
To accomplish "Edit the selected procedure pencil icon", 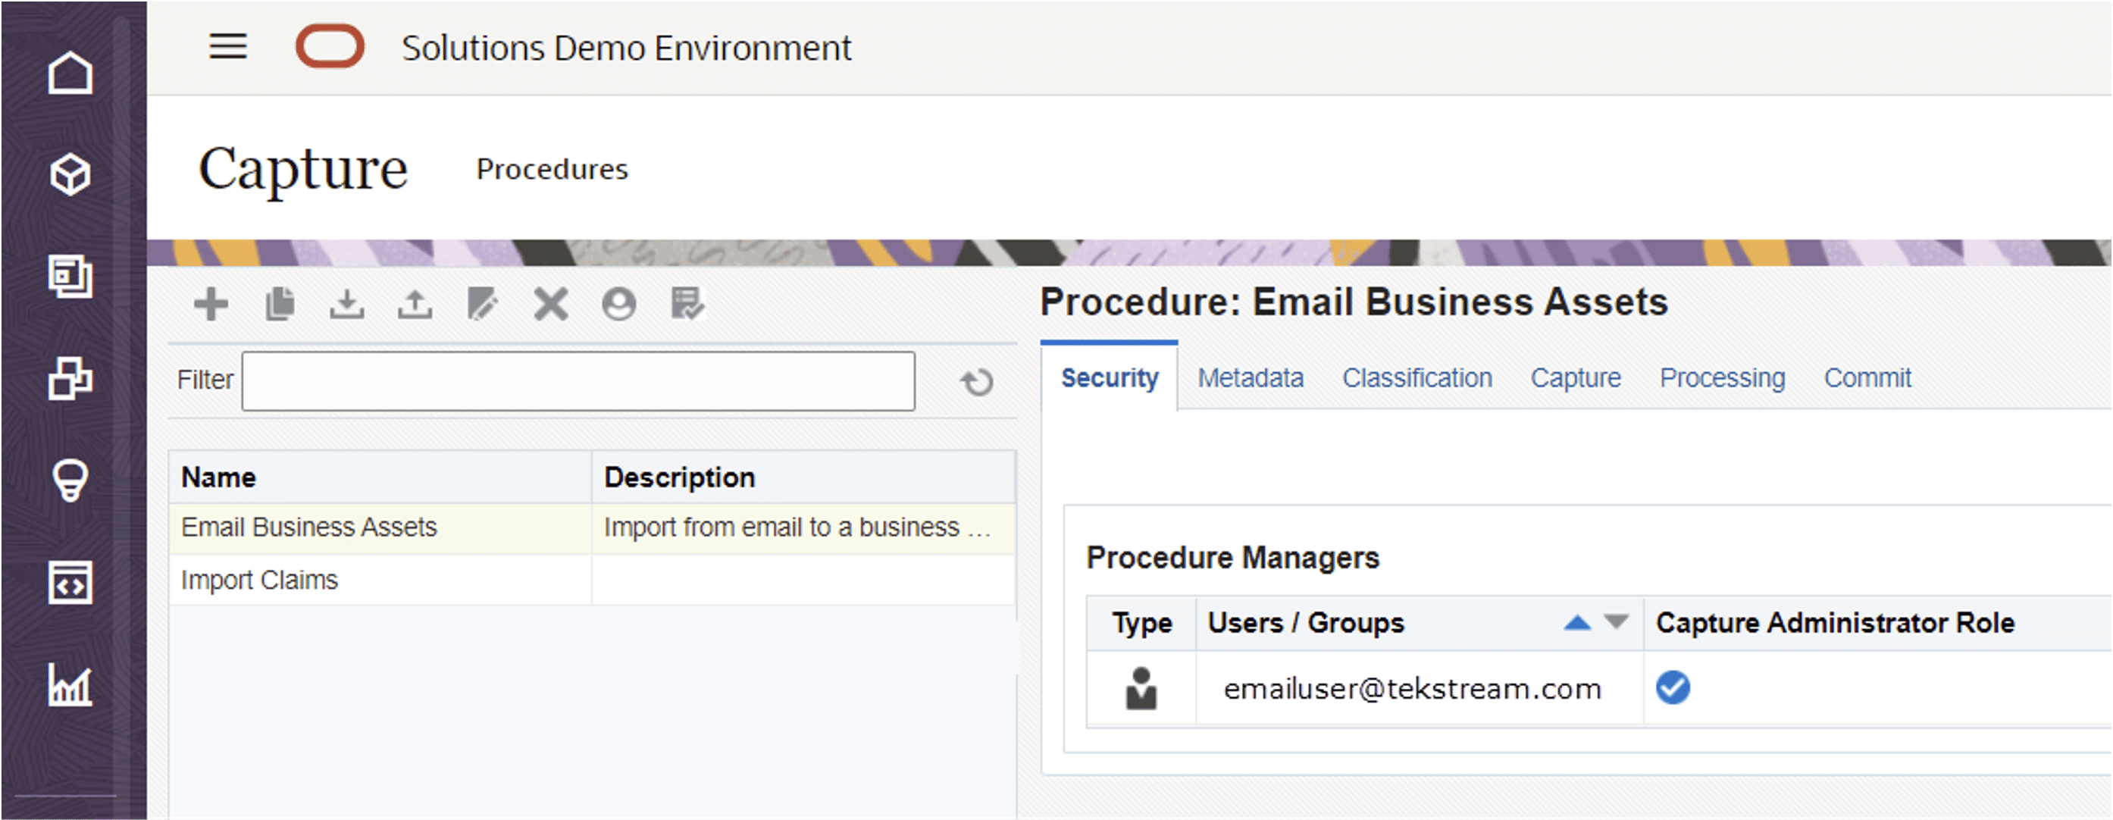I will (x=482, y=304).
